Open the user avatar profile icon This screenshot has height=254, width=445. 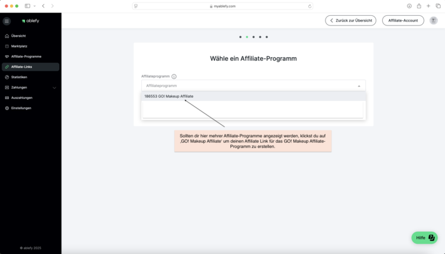coord(434,20)
